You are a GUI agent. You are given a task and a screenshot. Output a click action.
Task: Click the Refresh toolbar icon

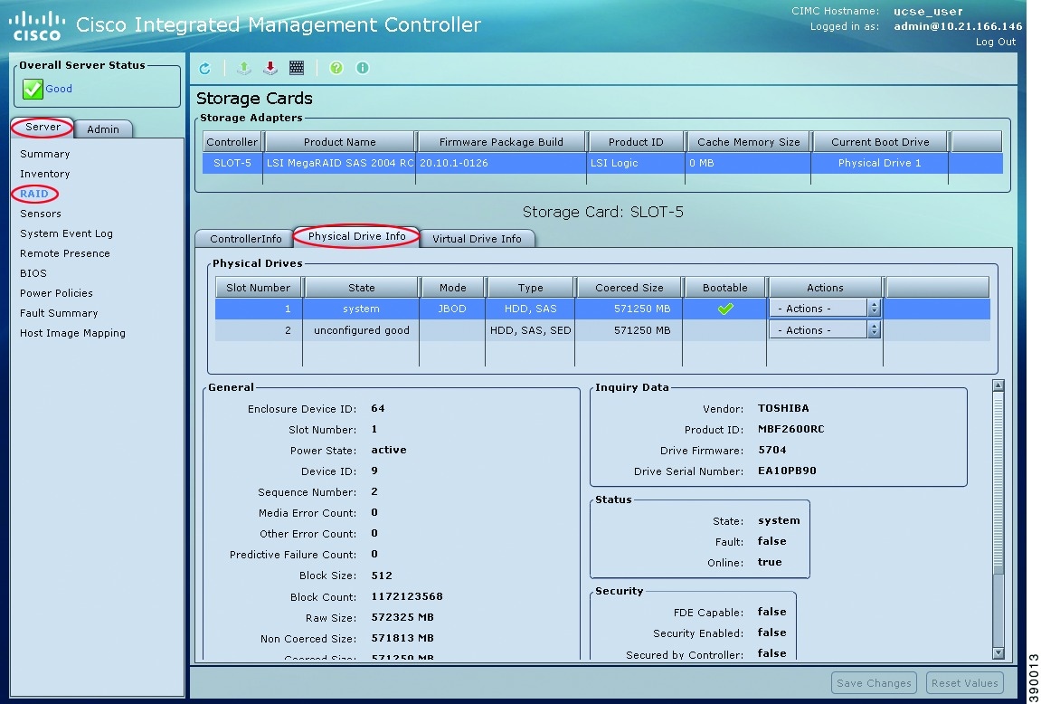[x=205, y=69]
